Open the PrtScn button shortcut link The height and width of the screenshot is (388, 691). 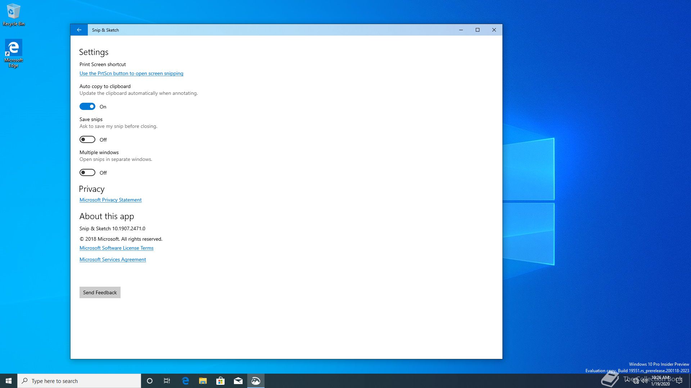point(131,73)
